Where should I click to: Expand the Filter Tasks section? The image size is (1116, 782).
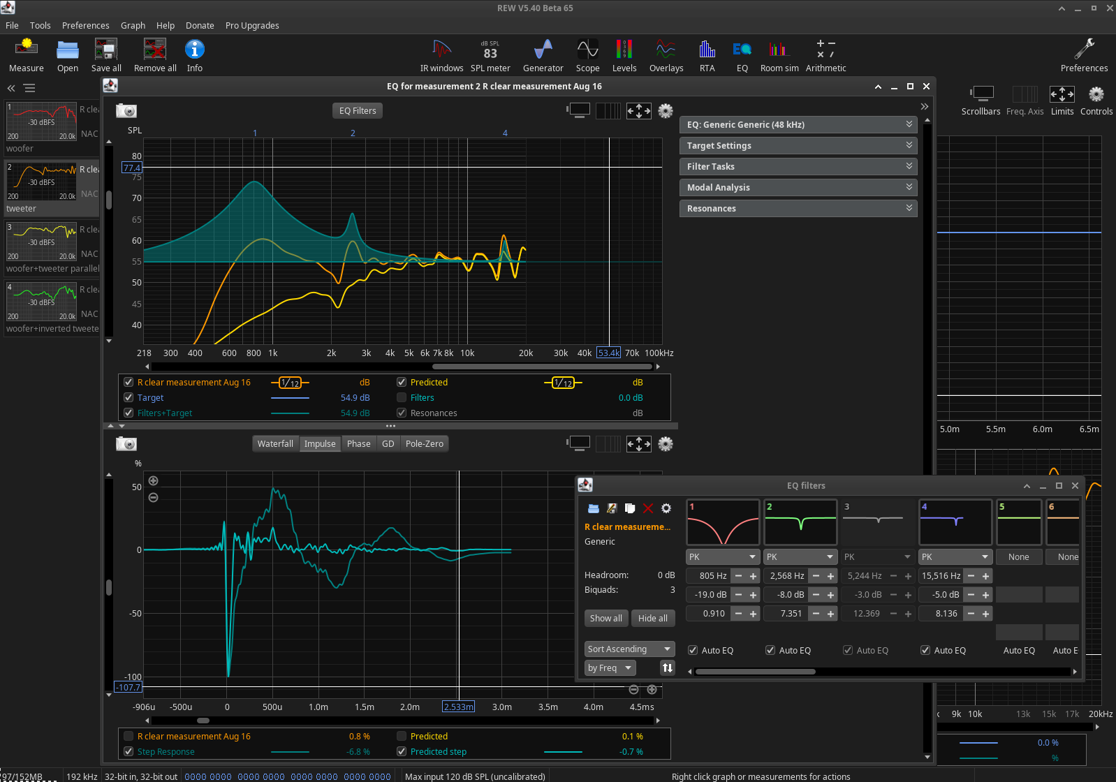pos(798,166)
